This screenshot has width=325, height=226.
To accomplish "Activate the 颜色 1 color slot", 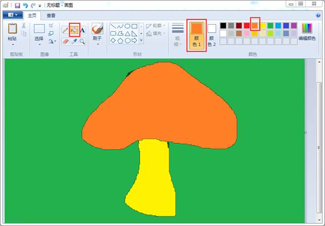I will click(x=197, y=35).
